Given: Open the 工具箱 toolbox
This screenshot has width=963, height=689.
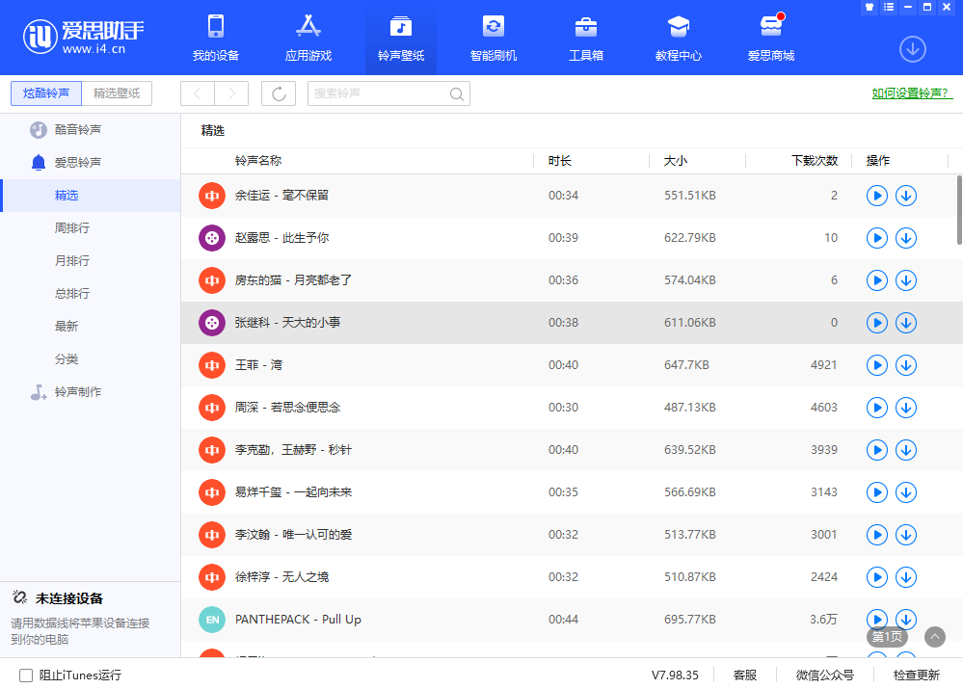Looking at the screenshot, I should (x=585, y=37).
